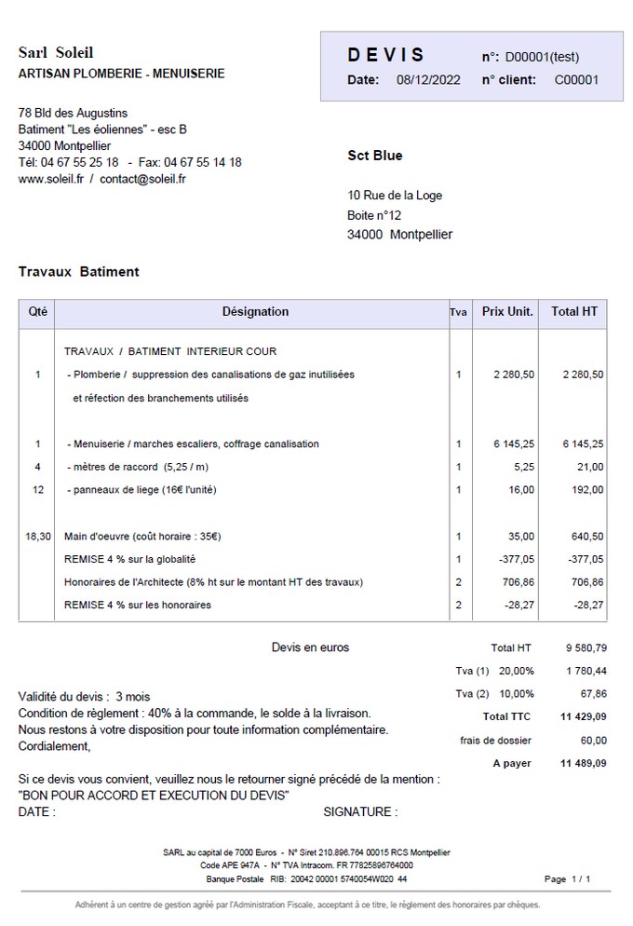The image size is (633, 926).
Task: Click 'Adhérent à un centre de gestion' notice
Action: (307, 905)
